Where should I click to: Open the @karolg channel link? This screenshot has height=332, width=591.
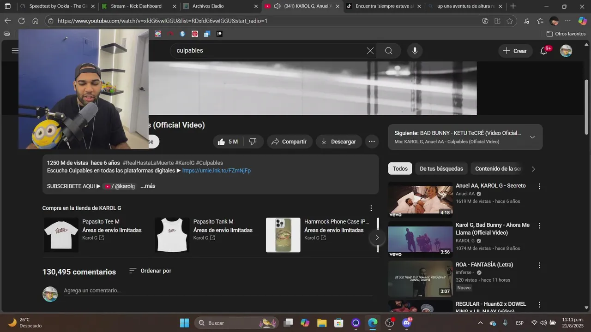[x=119, y=186]
